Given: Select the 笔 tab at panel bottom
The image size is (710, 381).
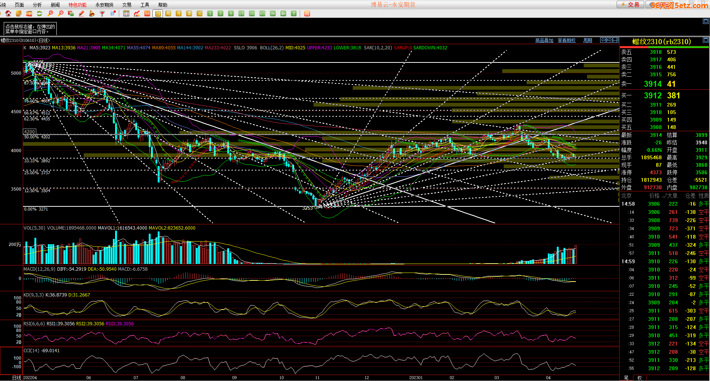Looking at the screenshot, I should pyautogui.click(x=626, y=378).
